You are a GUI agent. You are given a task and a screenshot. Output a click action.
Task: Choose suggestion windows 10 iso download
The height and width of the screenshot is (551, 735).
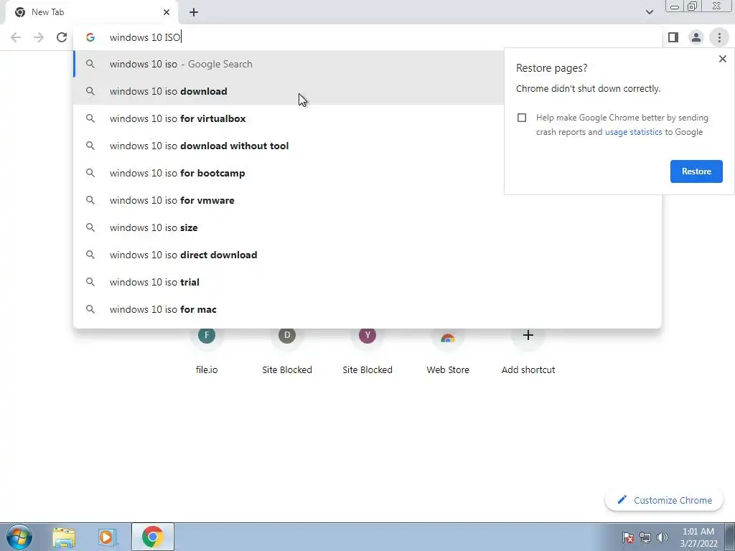pyautogui.click(x=289, y=91)
